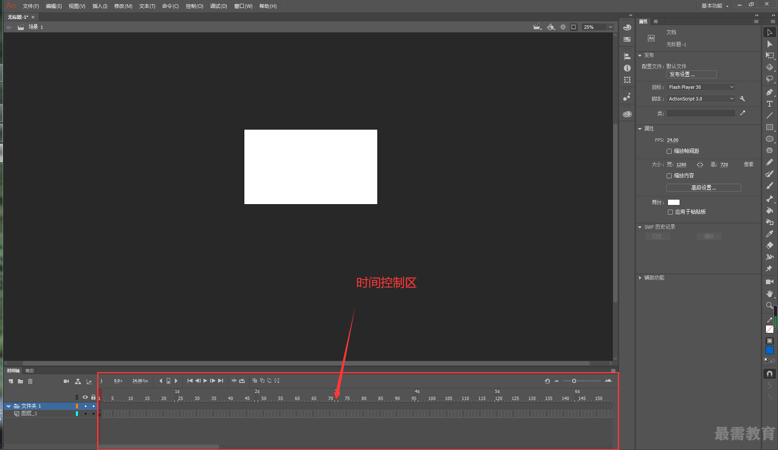Open the CC Libraries panel icon

(627, 114)
